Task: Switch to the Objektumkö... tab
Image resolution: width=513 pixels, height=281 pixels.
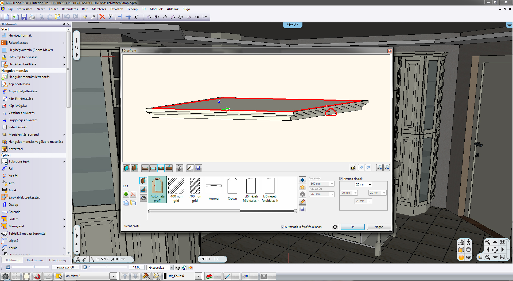Action: pyautogui.click(x=35, y=260)
